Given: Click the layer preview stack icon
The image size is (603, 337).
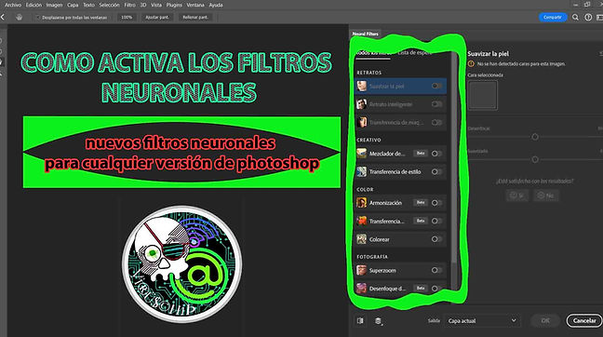Looking at the screenshot, I should pos(379,321).
